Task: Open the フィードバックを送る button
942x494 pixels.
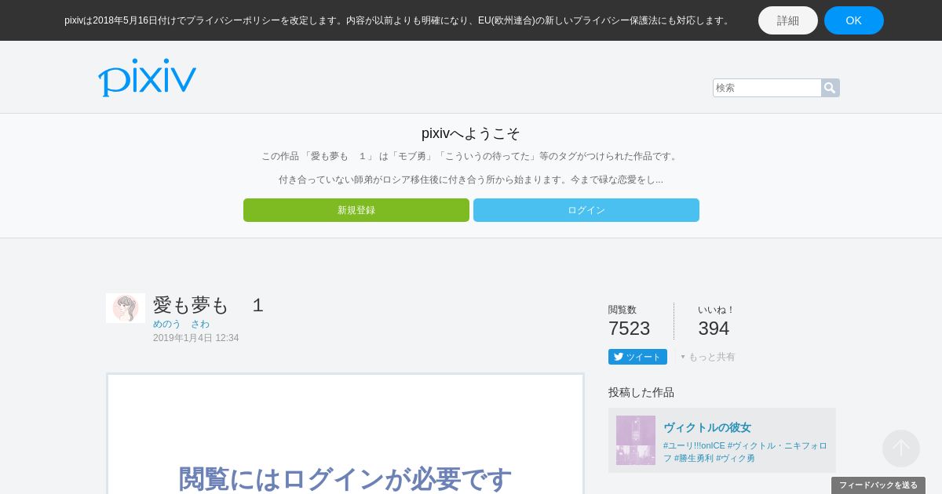Action: [878, 485]
